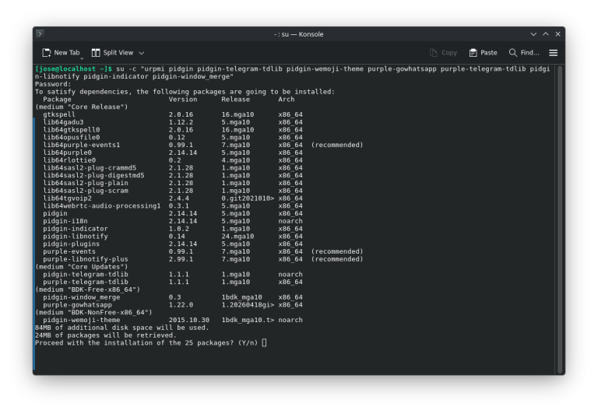Click the 'pidgin-libnotify' package name

coord(75,237)
